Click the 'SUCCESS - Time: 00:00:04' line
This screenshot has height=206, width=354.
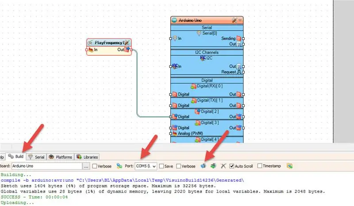point(34,197)
